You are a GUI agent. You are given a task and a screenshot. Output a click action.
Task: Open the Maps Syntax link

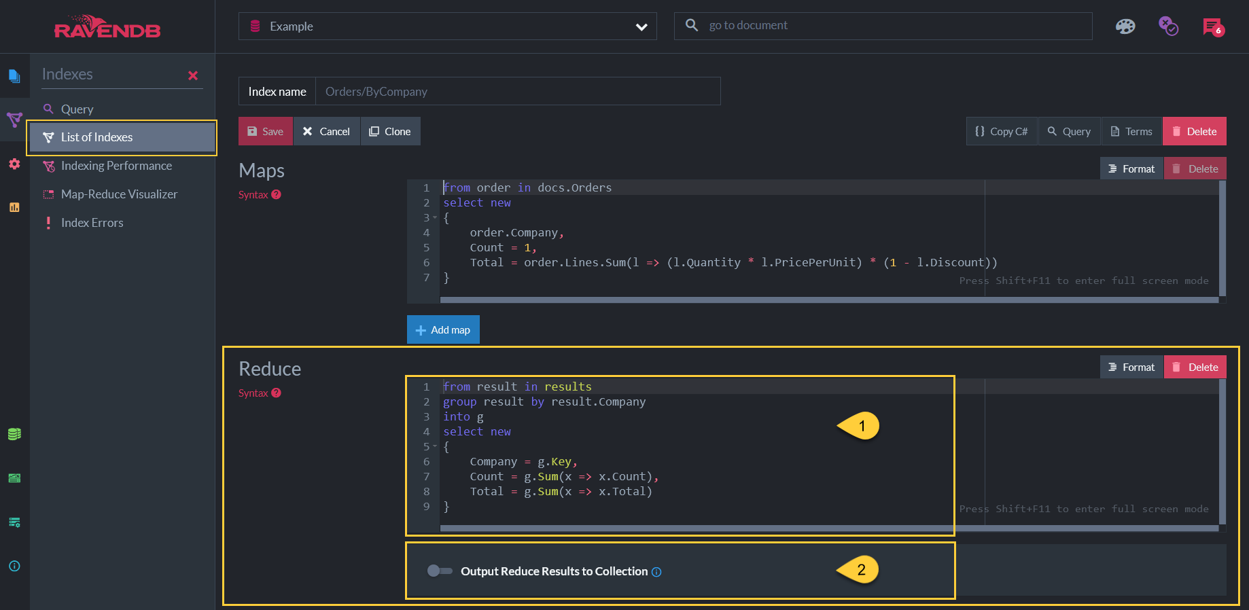[x=253, y=194]
